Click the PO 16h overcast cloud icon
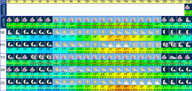The image size is (192, 91). point(134,44)
